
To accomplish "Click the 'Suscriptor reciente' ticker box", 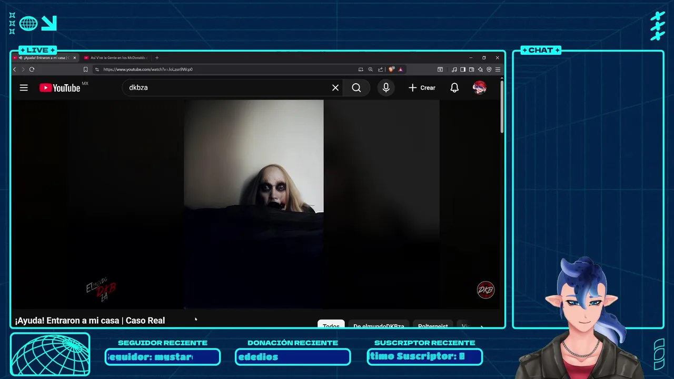I will click(424, 357).
